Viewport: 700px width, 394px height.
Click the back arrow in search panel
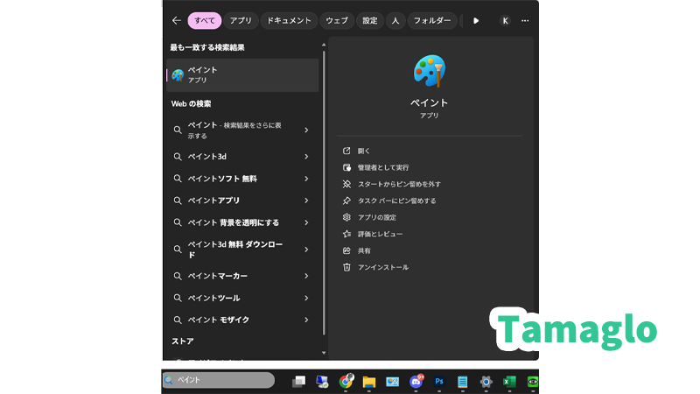pos(176,20)
